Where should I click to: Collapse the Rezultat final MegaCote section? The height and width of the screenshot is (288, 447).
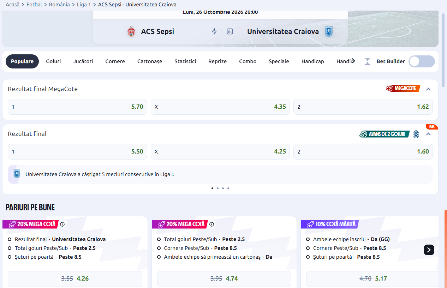[x=428, y=89]
